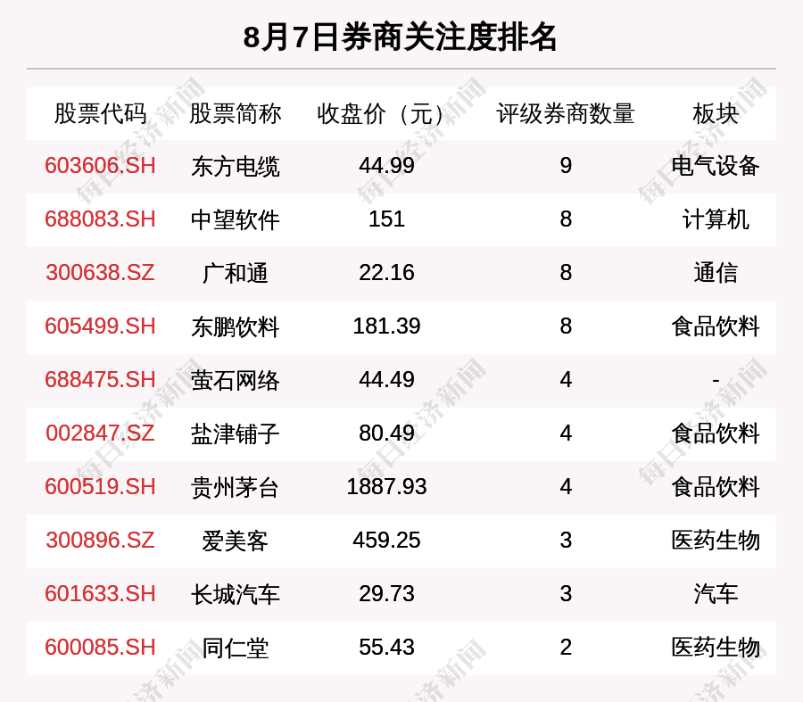Open stock code 688083.SH
This screenshot has height=702, width=803.
tap(100, 219)
